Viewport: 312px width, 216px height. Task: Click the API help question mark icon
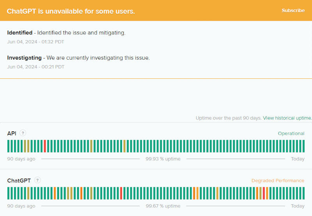23,133
